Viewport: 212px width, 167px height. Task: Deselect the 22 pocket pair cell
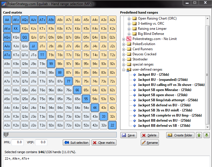coord(112,125)
